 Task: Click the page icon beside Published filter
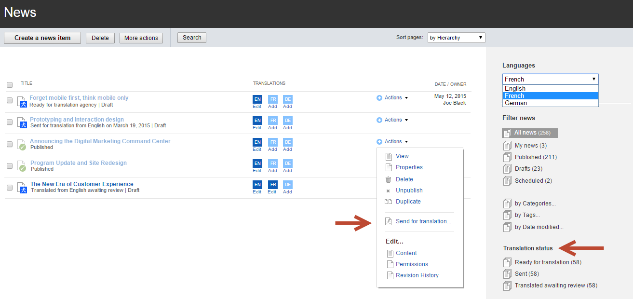[x=507, y=157]
